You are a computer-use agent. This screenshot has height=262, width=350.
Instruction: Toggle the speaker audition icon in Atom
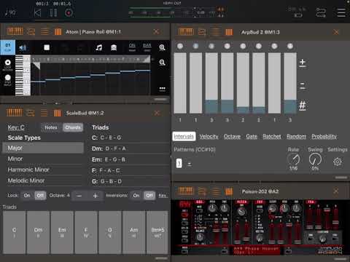[23, 47]
